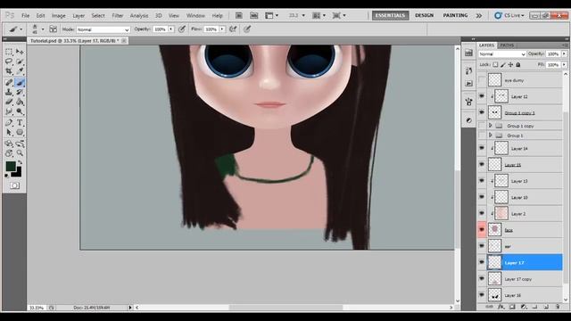Switch to Essentials workspace
Image resolution: width=571 pixels, height=321 pixels.
pos(390,15)
